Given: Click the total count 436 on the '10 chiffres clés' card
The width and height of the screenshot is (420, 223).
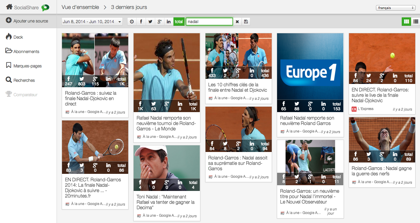Looking at the screenshot, I should click(x=265, y=76).
